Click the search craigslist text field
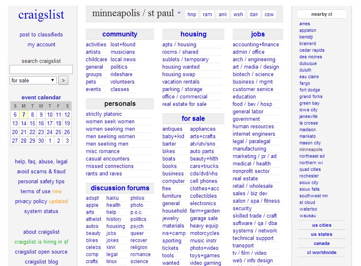Screen dimensions: 361x266 pyautogui.click(x=41, y=69)
